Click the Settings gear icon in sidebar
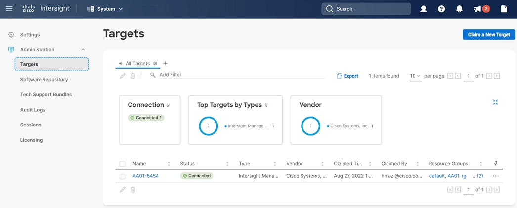 pos(11,35)
